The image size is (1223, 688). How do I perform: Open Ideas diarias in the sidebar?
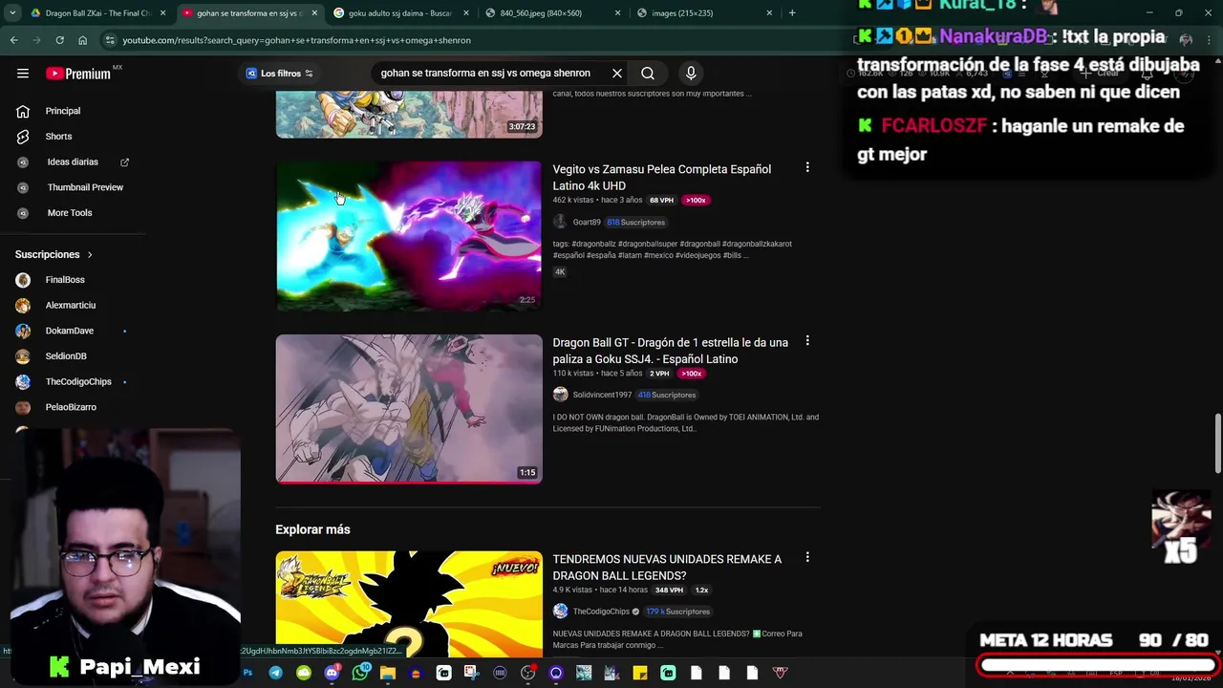tap(73, 162)
